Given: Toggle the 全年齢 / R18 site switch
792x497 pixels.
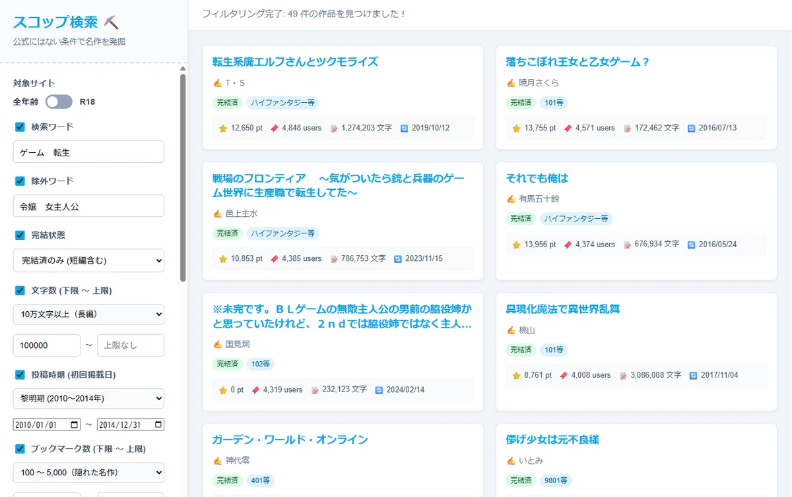Looking at the screenshot, I should point(59,102).
